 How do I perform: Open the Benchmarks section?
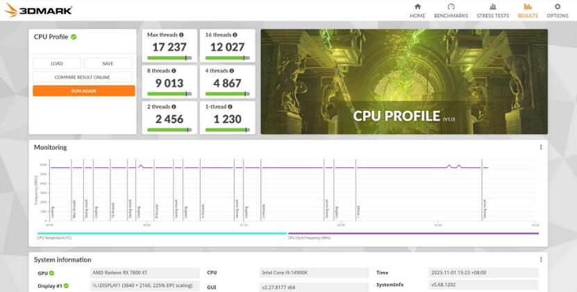(451, 10)
